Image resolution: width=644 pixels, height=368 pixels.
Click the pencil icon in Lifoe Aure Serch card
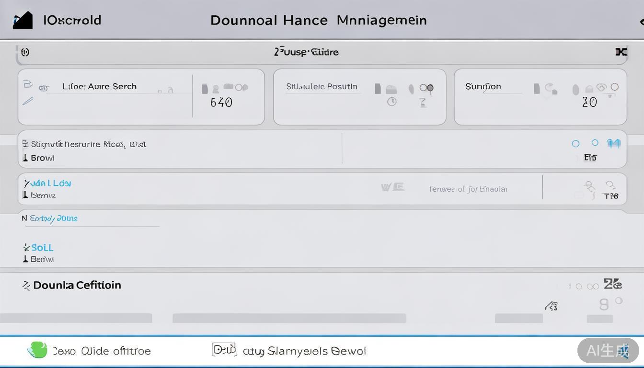(x=28, y=101)
